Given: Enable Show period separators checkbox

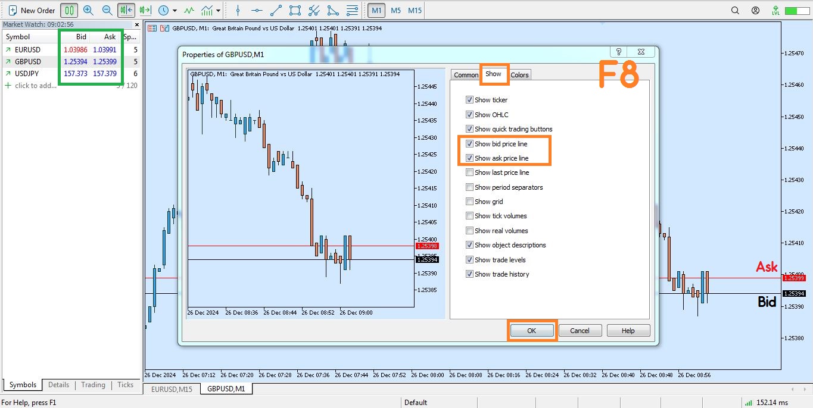Looking at the screenshot, I should click(469, 187).
